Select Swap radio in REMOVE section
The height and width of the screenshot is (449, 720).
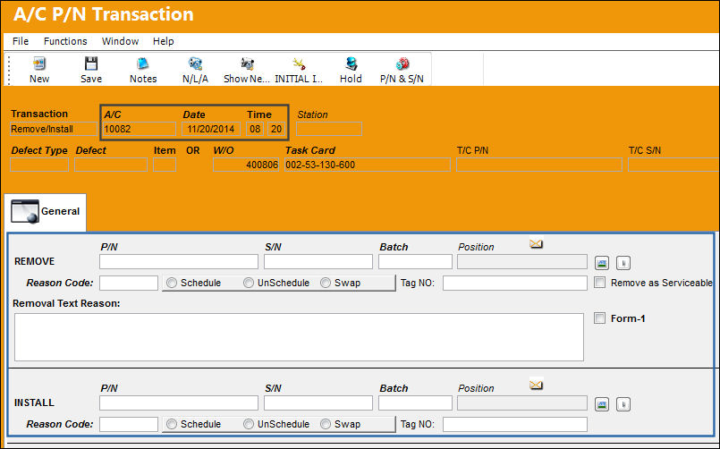[x=326, y=283]
